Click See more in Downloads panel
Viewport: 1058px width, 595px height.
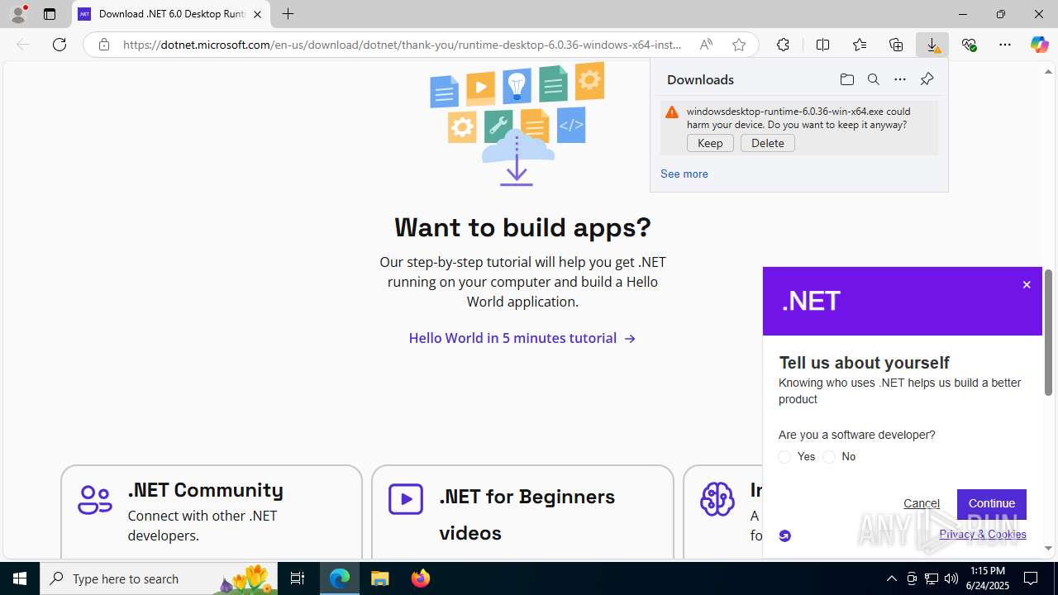(684, 174)
